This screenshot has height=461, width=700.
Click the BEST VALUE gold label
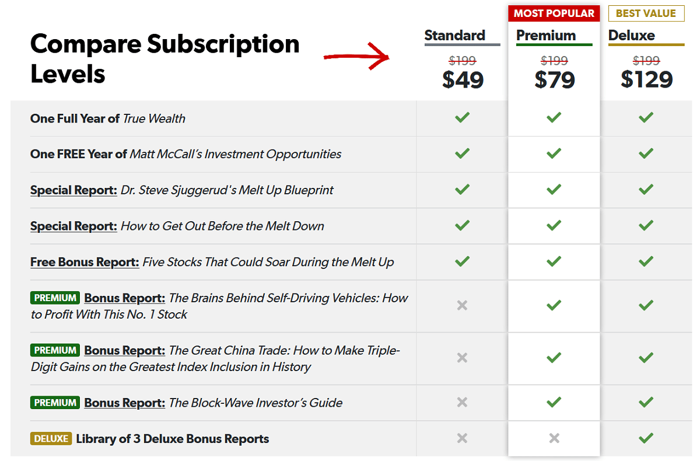[x=646, y=13]
